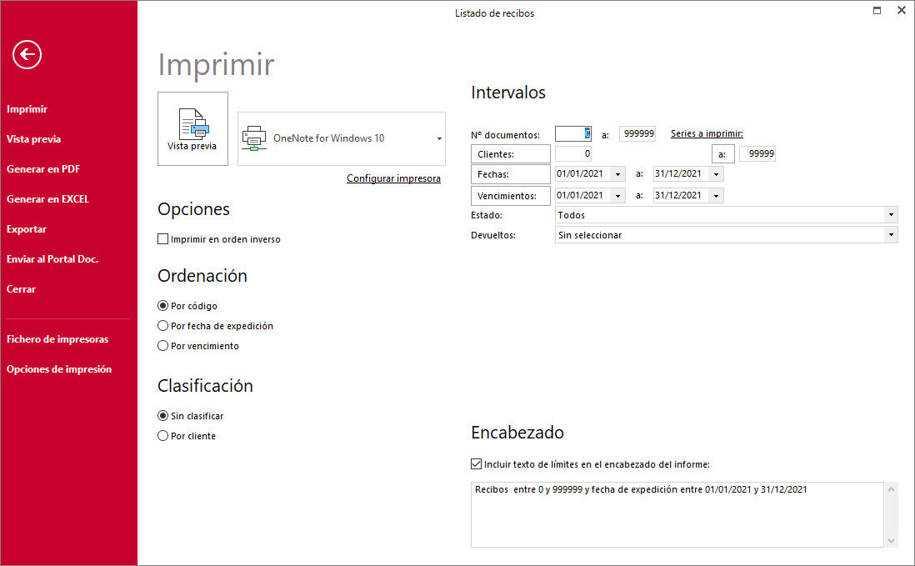Click the Clientes button
Screen dimensions: 915x566
tap(511, 154)
